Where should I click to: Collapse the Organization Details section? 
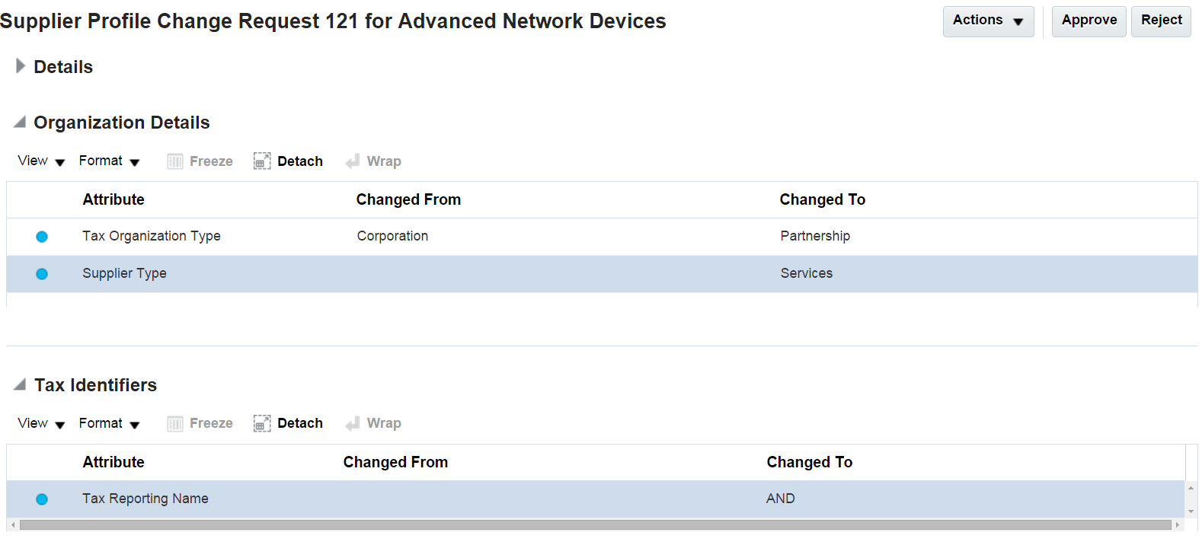21,122
